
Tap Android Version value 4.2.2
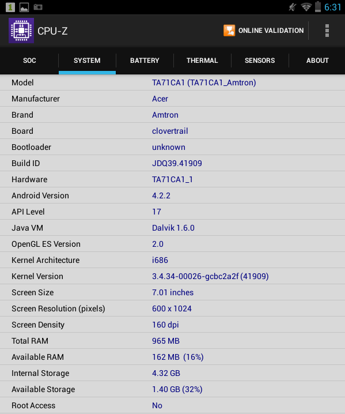coord(161,195)
